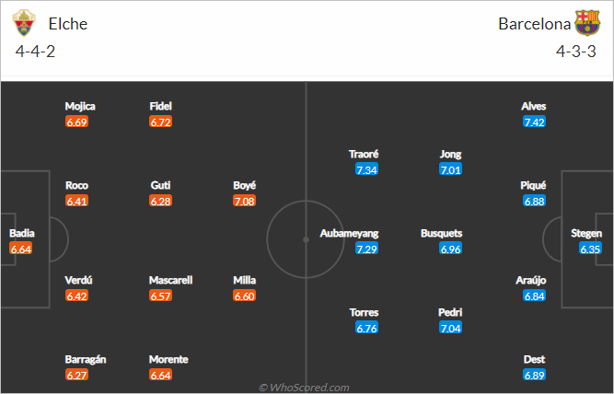The width and height of the screenshot is (614, 394).
Task: Click Elche's 4-4-2 formation label
Action: tap(35, 52)
